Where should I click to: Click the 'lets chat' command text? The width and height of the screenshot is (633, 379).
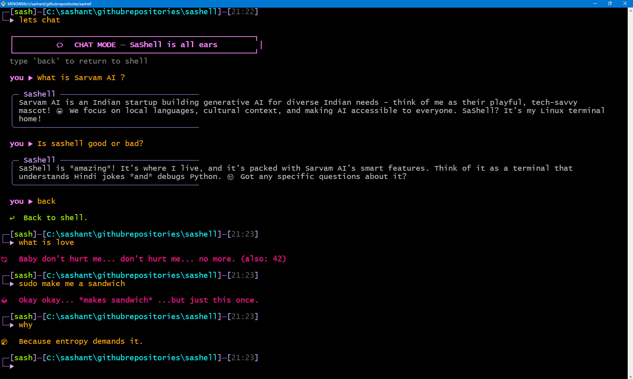coord(40,20)
